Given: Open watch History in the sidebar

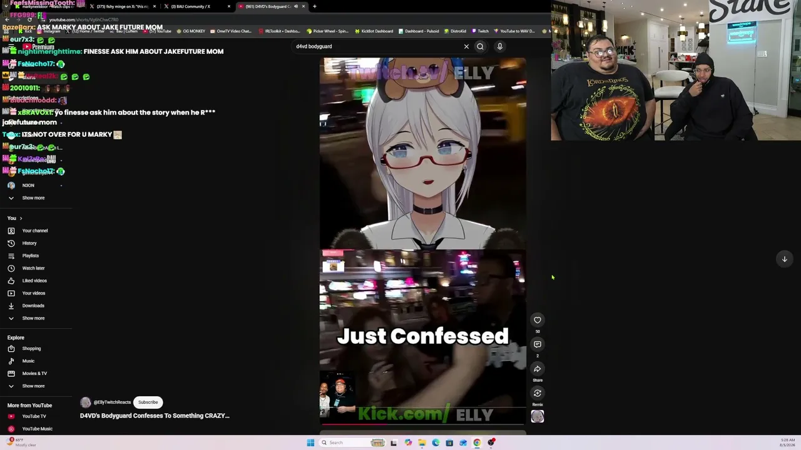Looking at the screenshot, I should [29, 243].
